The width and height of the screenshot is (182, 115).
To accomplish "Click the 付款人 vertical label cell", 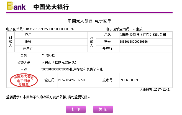I will 11,42.
